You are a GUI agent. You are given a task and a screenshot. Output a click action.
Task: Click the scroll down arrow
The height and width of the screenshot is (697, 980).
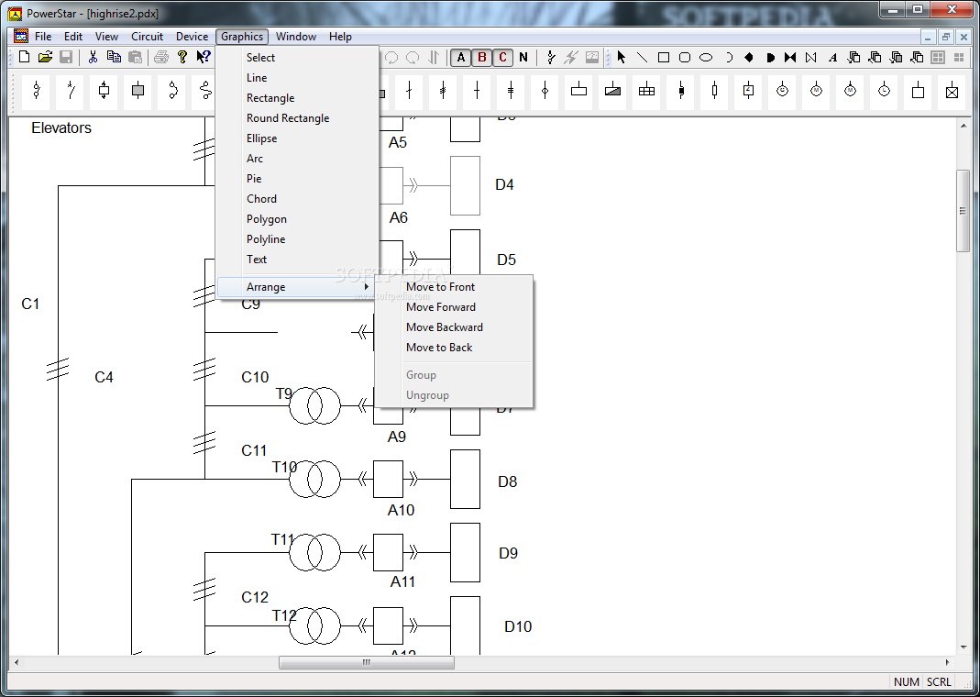click(x=963, y=647)
